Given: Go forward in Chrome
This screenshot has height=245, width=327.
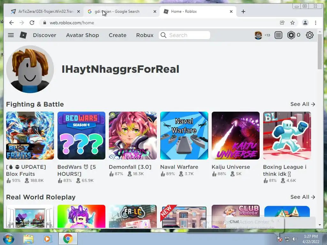Looking at the screenshot, I should click(22, 23).
